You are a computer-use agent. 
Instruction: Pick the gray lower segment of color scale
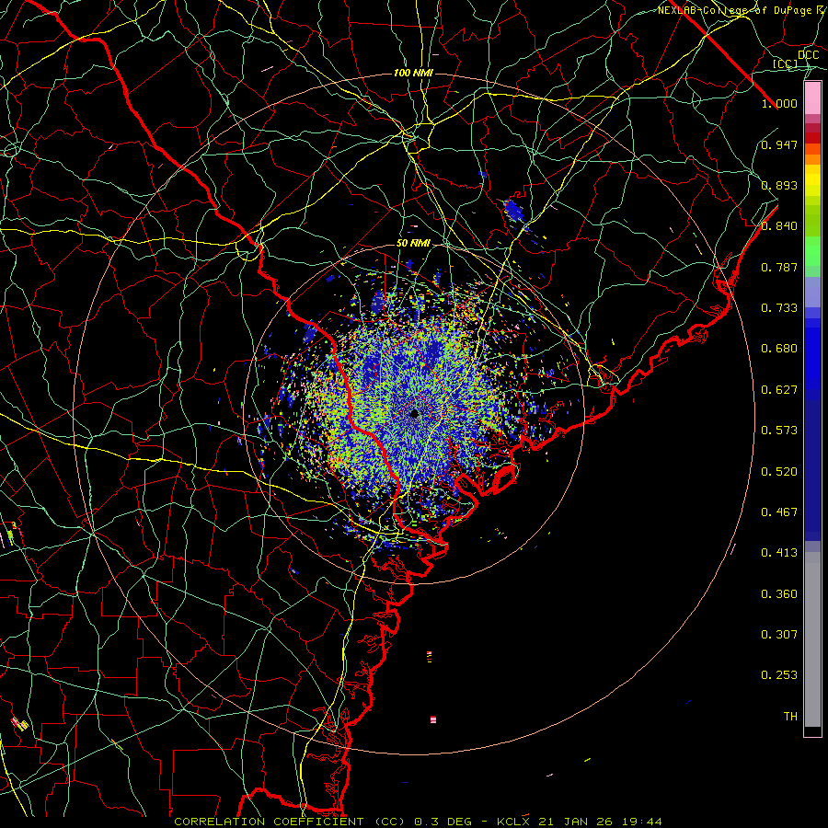[x=812, y=639]
